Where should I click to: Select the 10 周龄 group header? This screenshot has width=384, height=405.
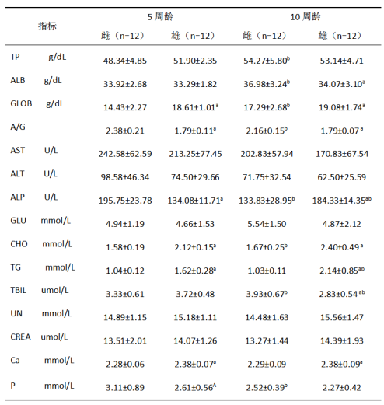305,17
